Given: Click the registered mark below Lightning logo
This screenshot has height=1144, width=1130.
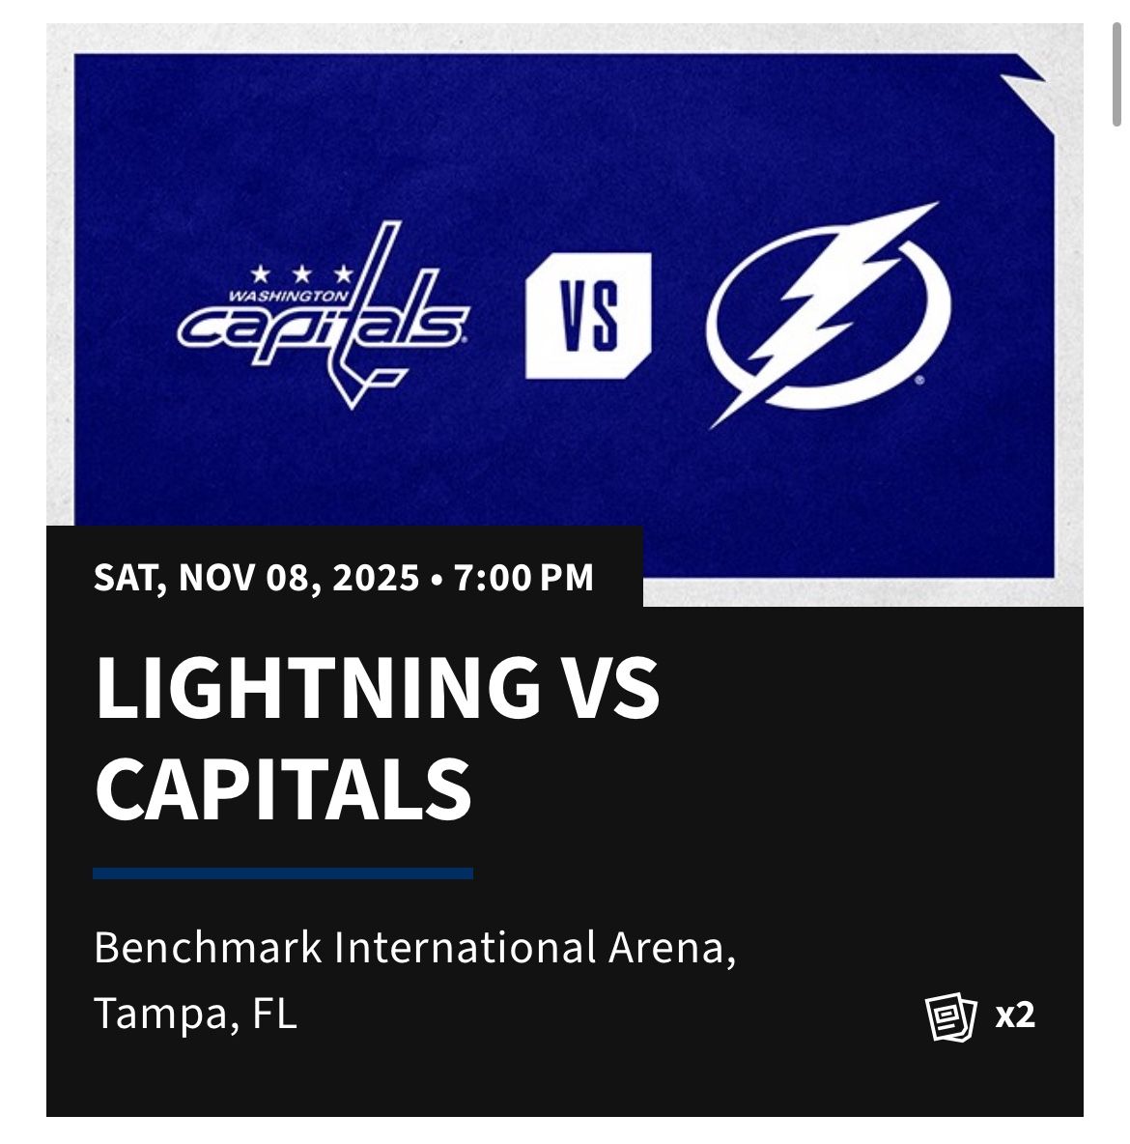Looking at the screenshot, I should point(919,381).
